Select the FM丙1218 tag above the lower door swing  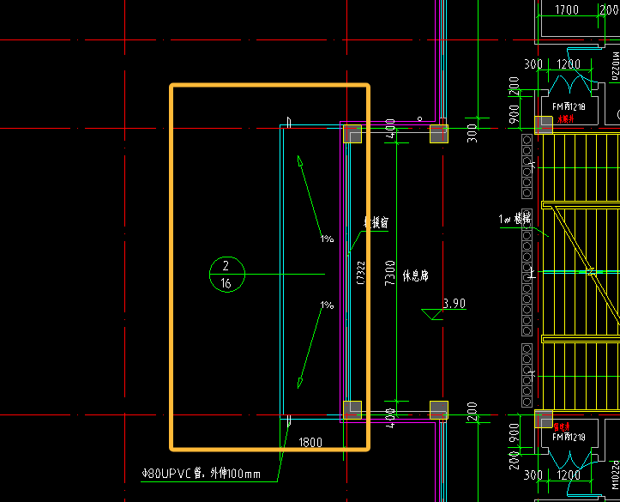click(569, 437)
